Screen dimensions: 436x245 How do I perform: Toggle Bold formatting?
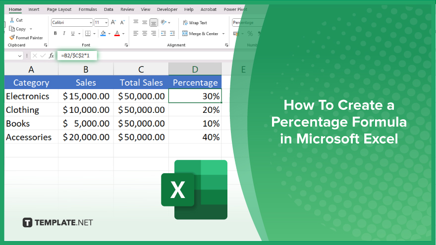[x=55, y=33]
